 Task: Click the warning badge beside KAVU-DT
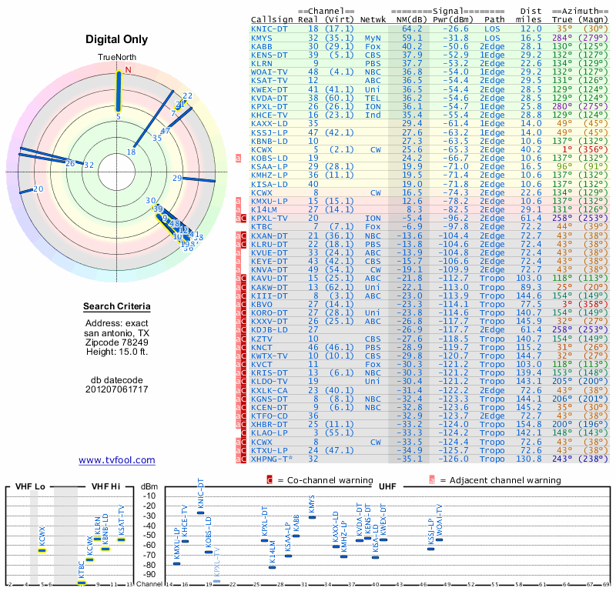[x=241, y=279]
